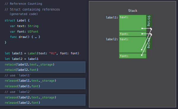Click the "(generated code)" text
This screenshot has width=178, height=109.
[x=24, y=14]
